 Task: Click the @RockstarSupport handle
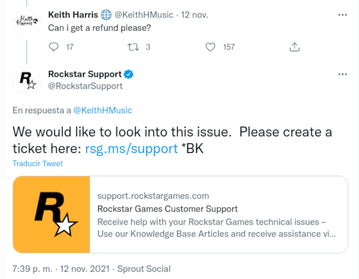click(85, 86)
